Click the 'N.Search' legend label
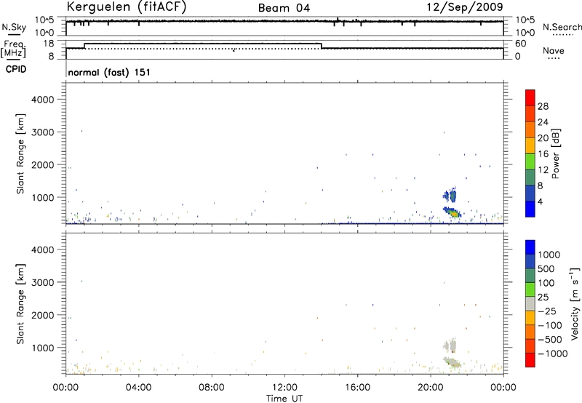 click(x=562, y=27)
